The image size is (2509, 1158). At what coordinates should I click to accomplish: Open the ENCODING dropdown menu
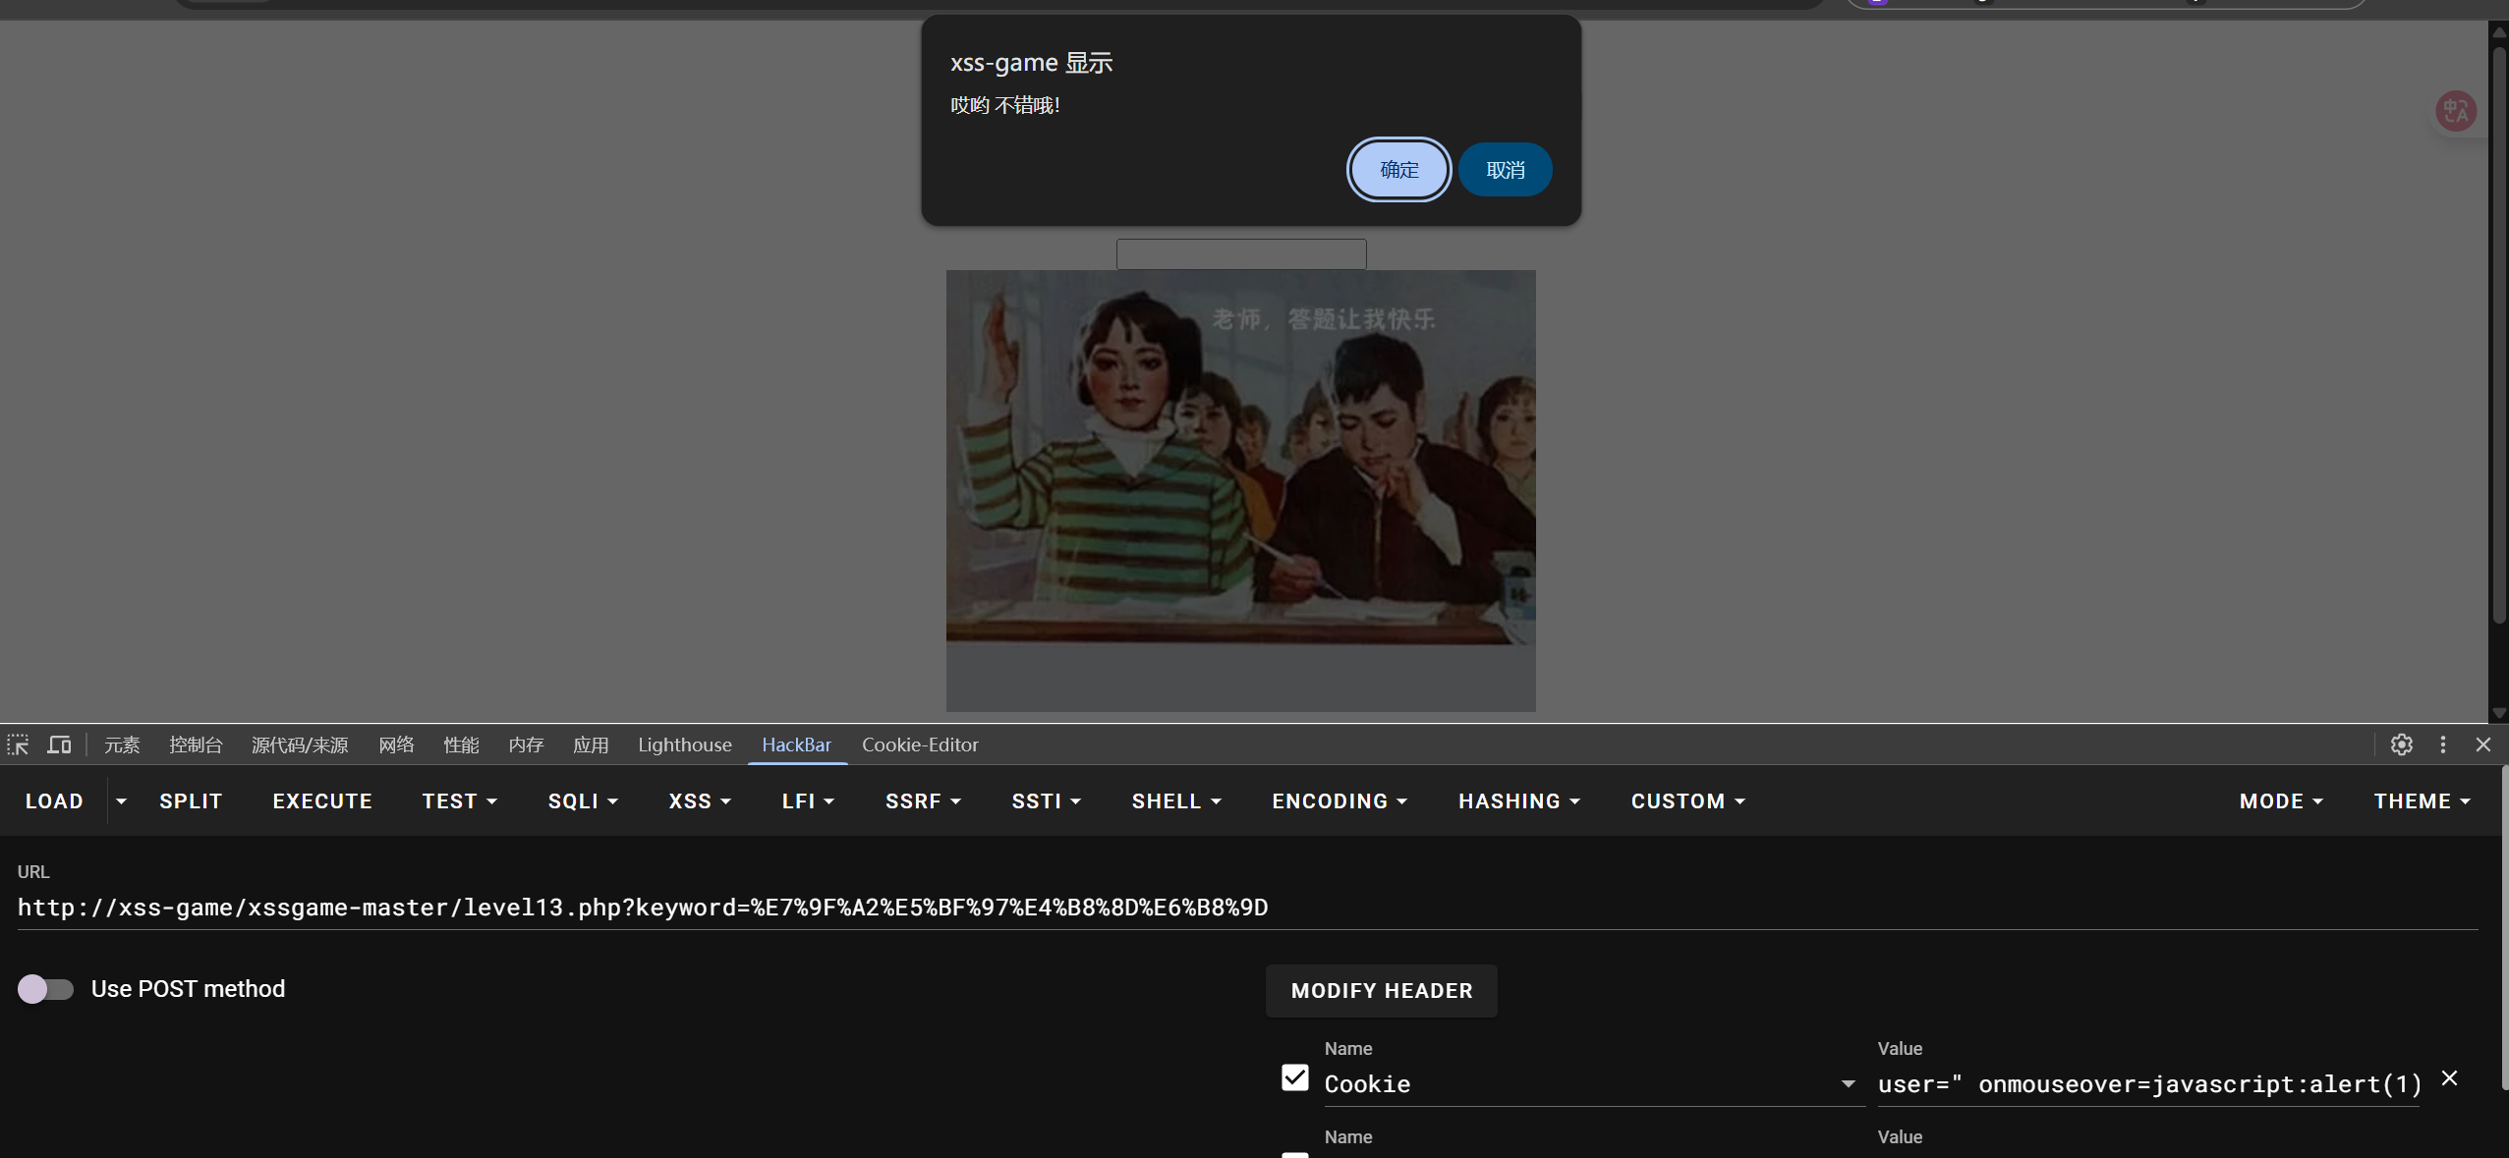[x=1339, y=801]
